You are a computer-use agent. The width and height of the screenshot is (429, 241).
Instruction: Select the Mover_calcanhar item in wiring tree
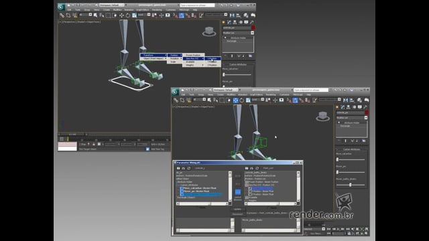pos(200,188)
